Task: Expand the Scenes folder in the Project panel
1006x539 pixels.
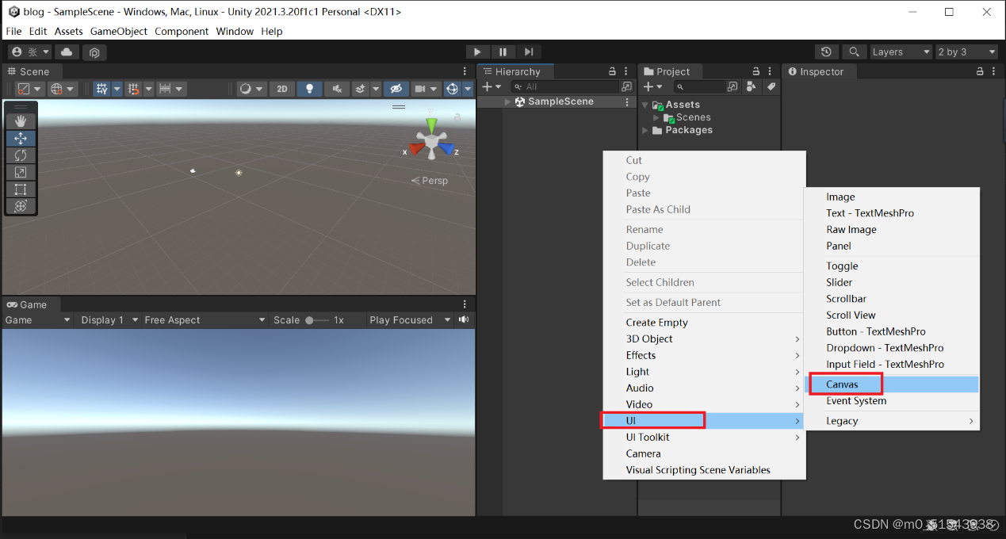Action: tap(656, 117)
